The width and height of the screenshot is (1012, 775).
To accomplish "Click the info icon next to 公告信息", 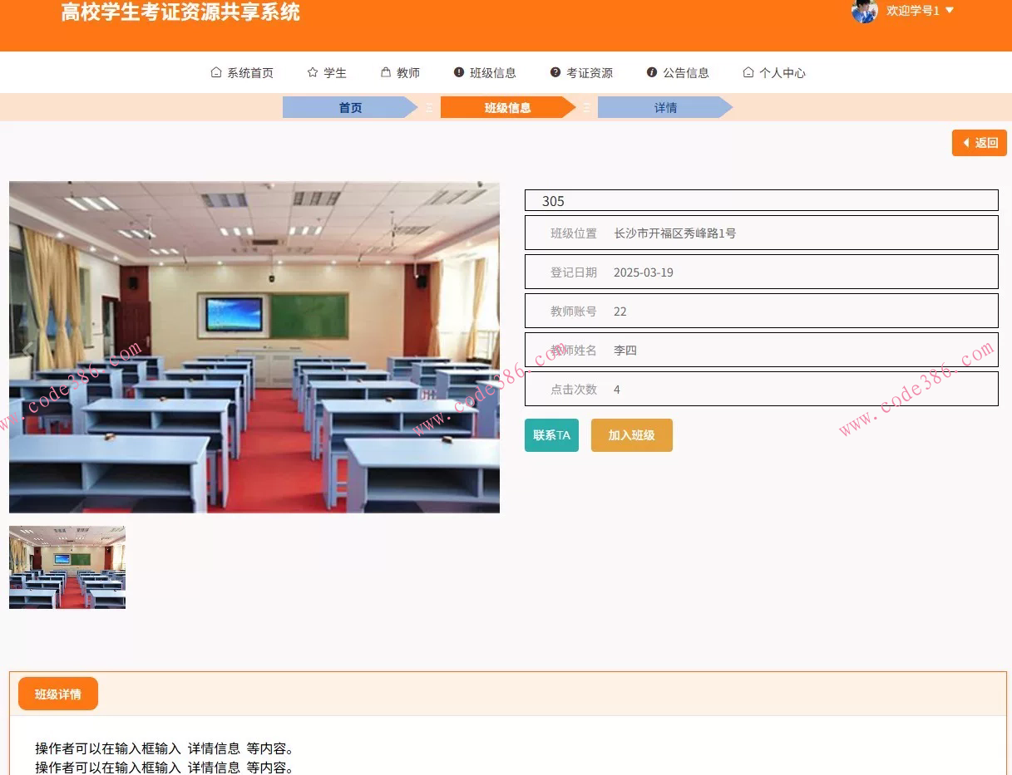I will point(651,71).
